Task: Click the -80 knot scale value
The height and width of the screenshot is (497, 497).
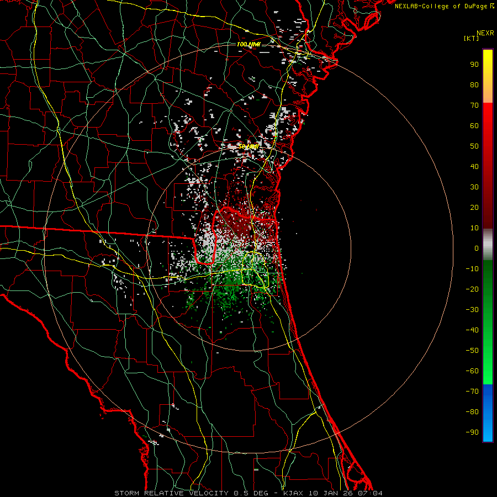Action: [472, 412]
